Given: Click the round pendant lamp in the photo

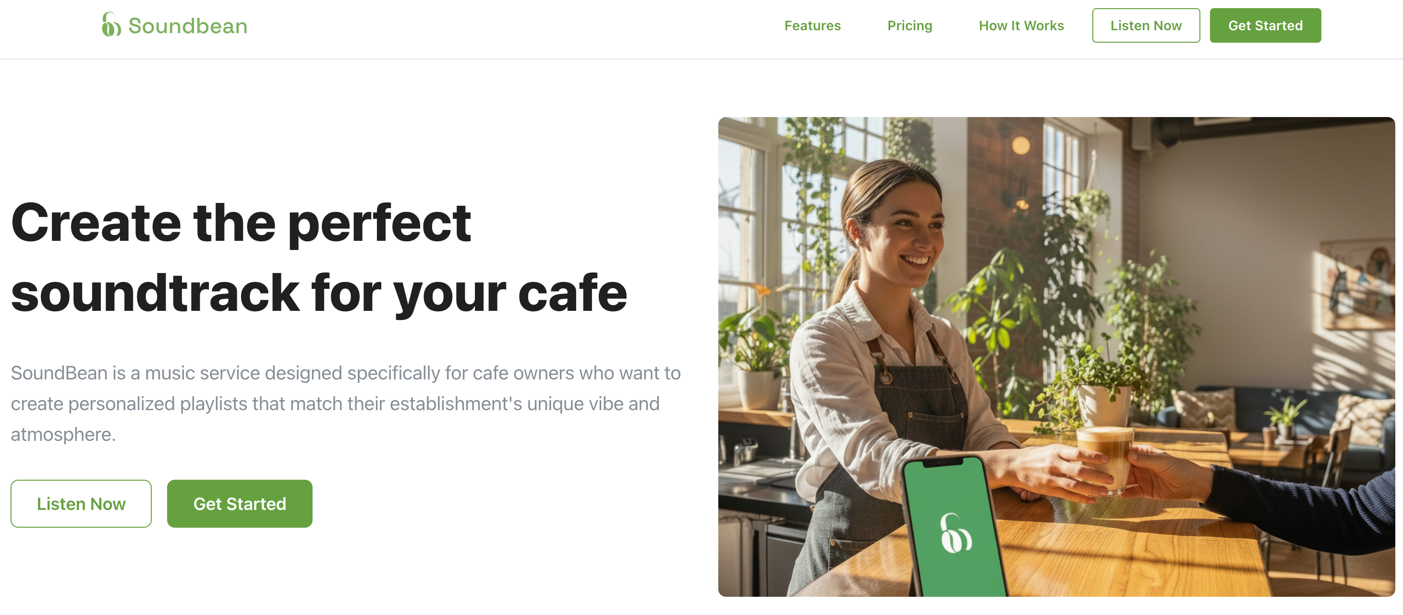Looking at the screenshot, I should pos(1021,145).
